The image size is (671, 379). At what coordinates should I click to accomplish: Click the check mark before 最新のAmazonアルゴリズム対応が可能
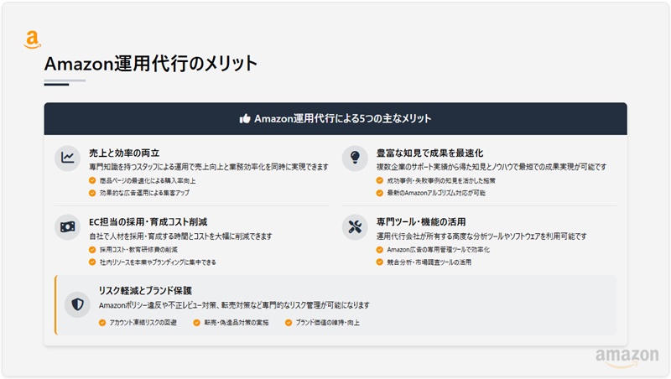click(380, 193)
